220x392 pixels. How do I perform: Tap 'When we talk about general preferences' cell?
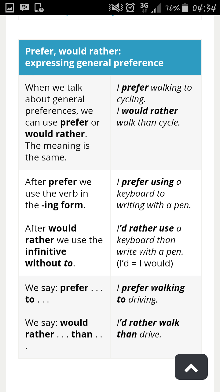point(63,122)
